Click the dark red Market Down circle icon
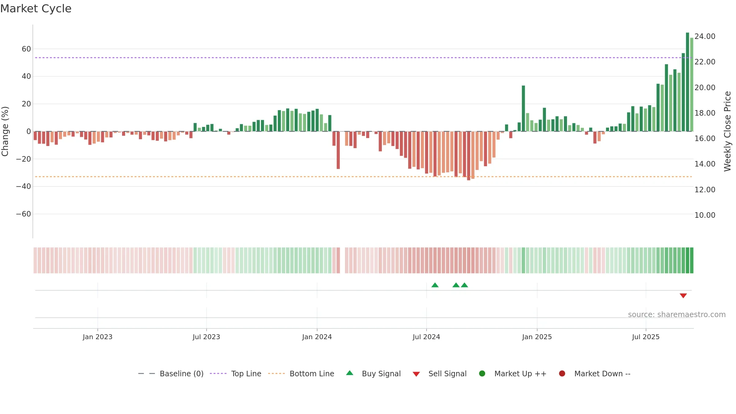The height and width of the screenshot is (414, 736). click(x=562, y=374)
